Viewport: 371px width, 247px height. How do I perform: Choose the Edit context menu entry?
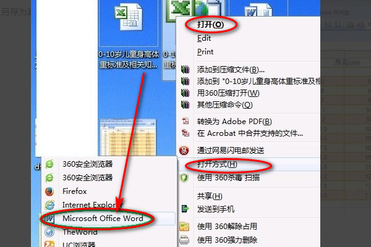tap(204, 38)
